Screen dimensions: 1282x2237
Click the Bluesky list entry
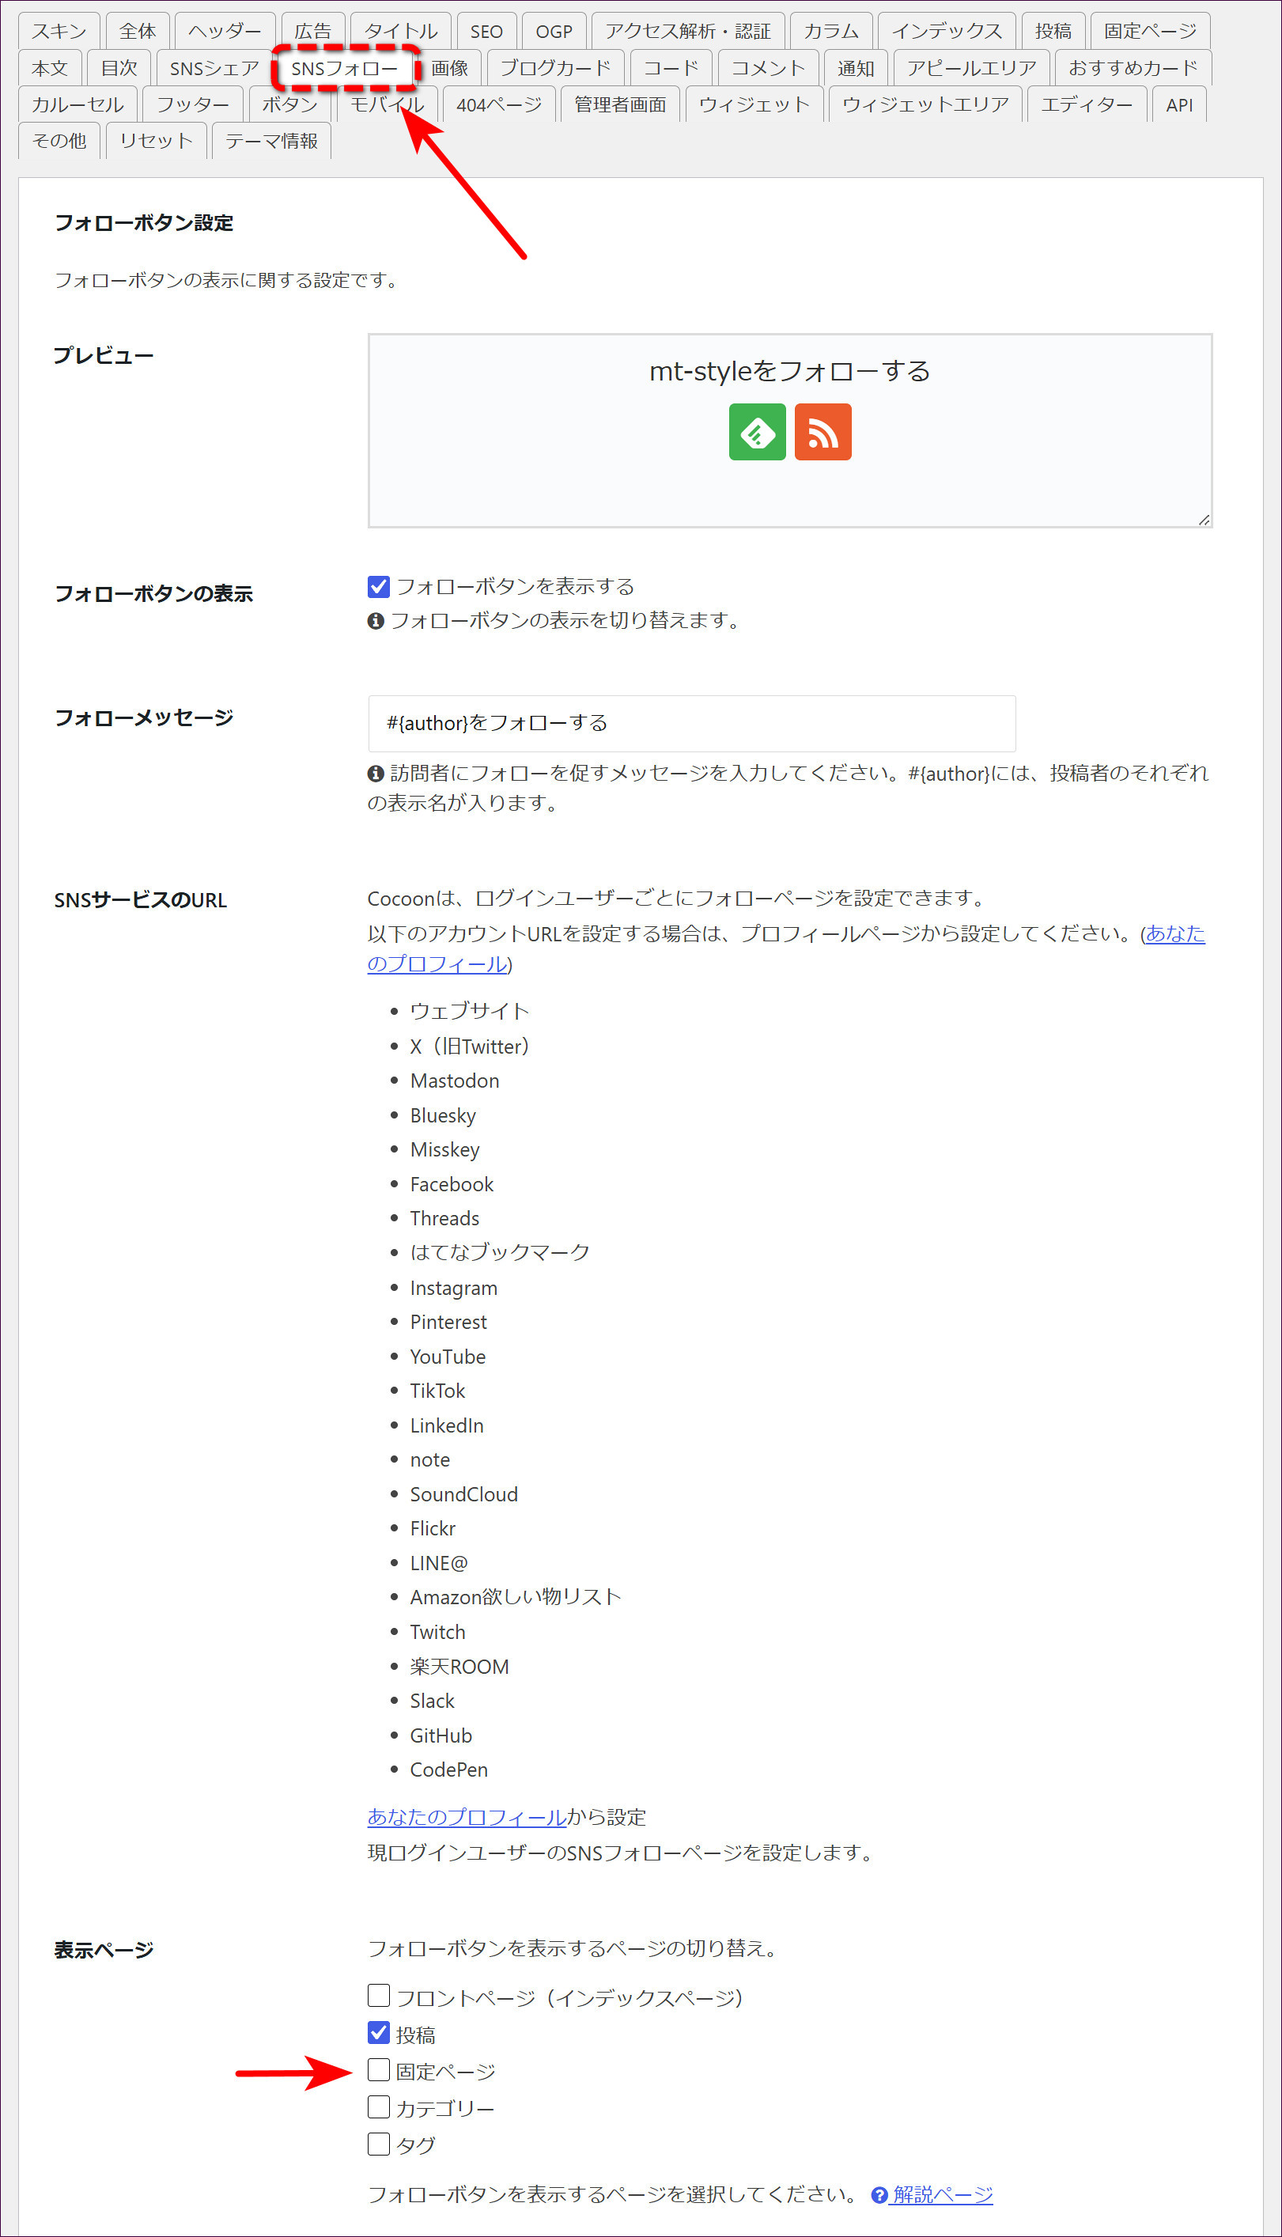click(443, 1115)
